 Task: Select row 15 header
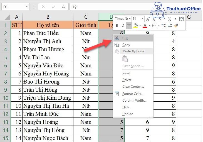click(6, 138)
